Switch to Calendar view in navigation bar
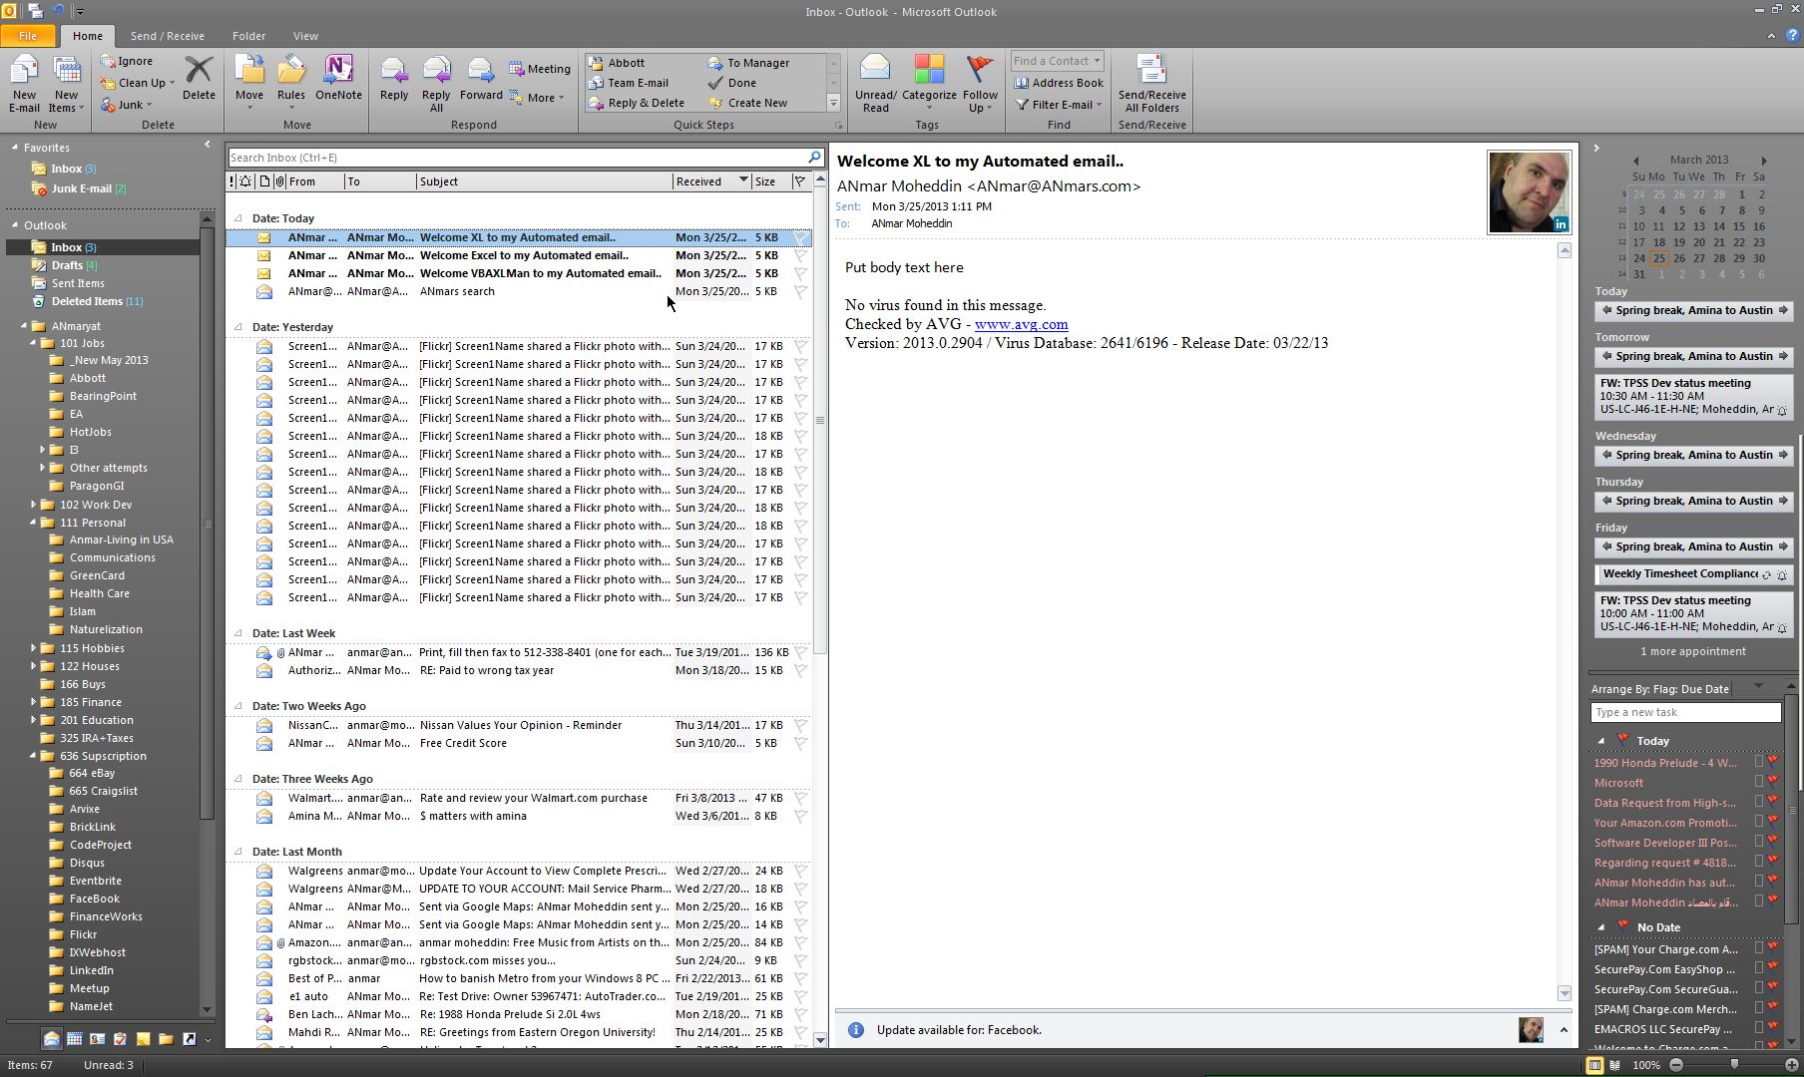Image resolution: width=1804 pixels, height=1077 pixels. [74, 1039]
